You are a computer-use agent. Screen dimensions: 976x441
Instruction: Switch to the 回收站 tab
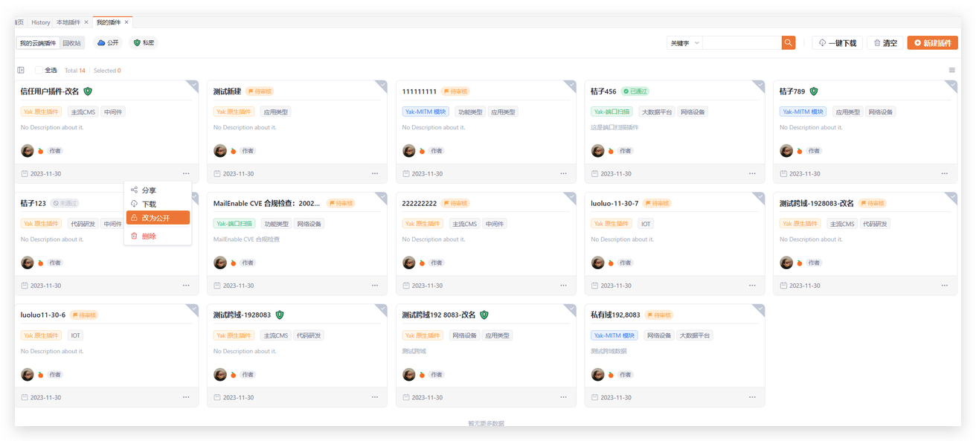(x=72, y=43)
